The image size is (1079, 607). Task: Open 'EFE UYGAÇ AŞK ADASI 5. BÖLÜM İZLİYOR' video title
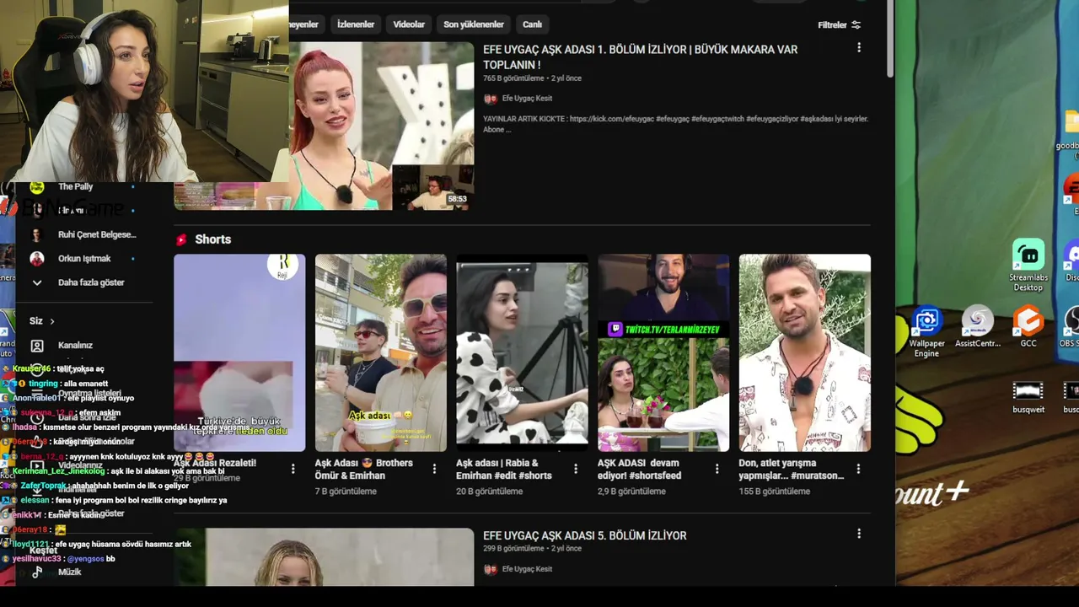click(x=585, y=535)
